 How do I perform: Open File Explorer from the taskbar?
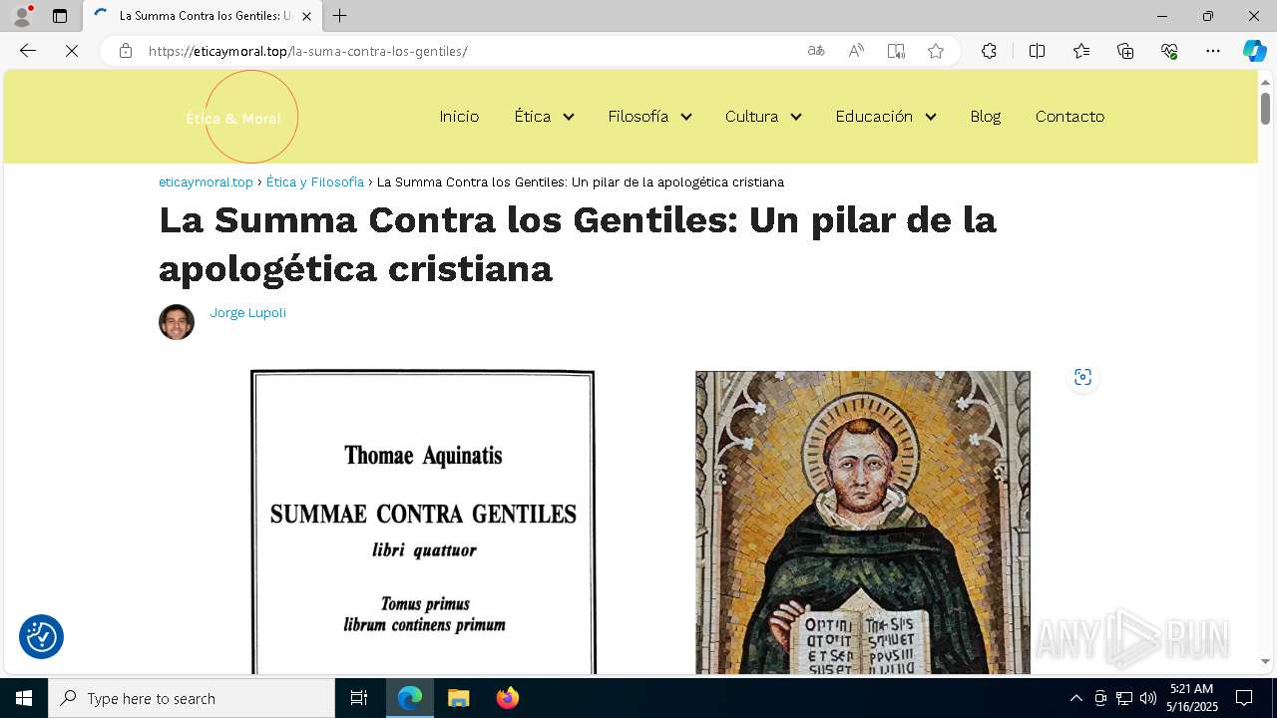click(458, 698)
